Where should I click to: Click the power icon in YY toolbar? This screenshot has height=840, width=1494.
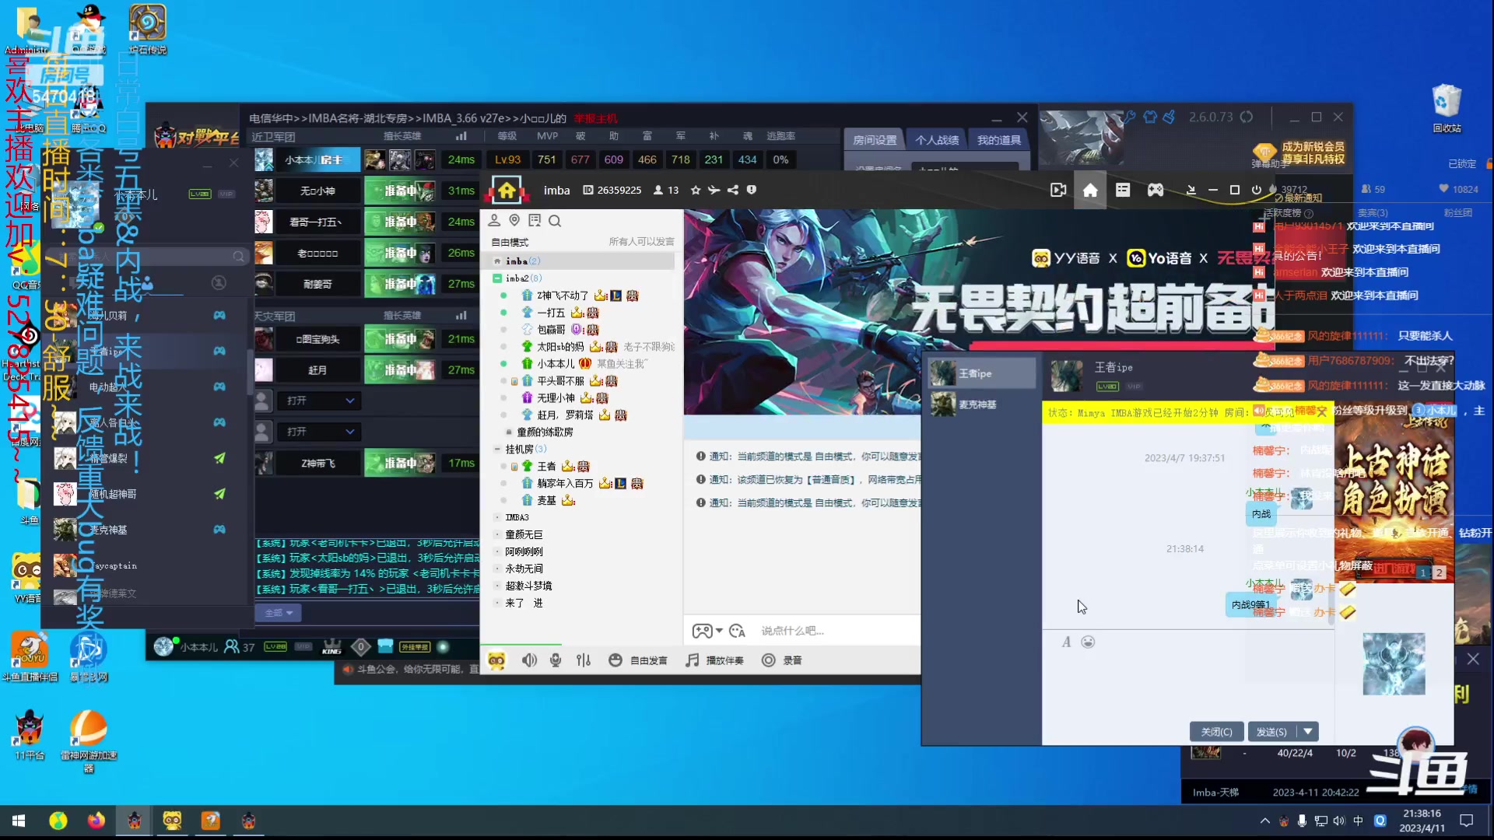1256,190
